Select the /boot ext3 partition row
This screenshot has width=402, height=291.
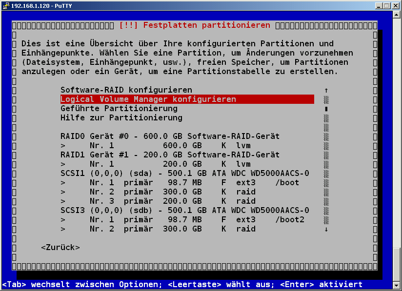tap(180, 183)
